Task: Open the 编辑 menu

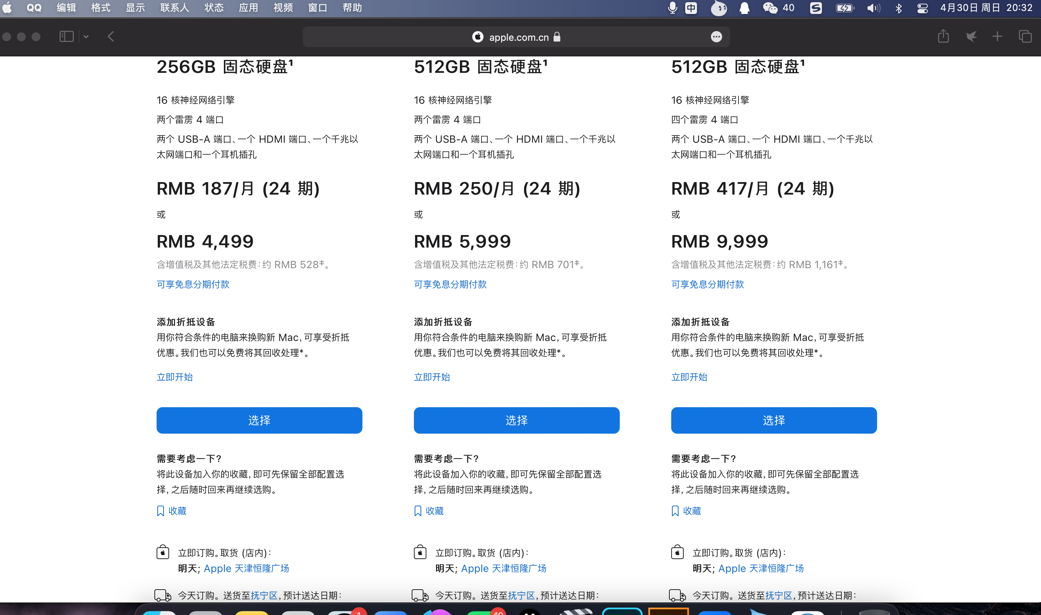Action: coord(66,8)
